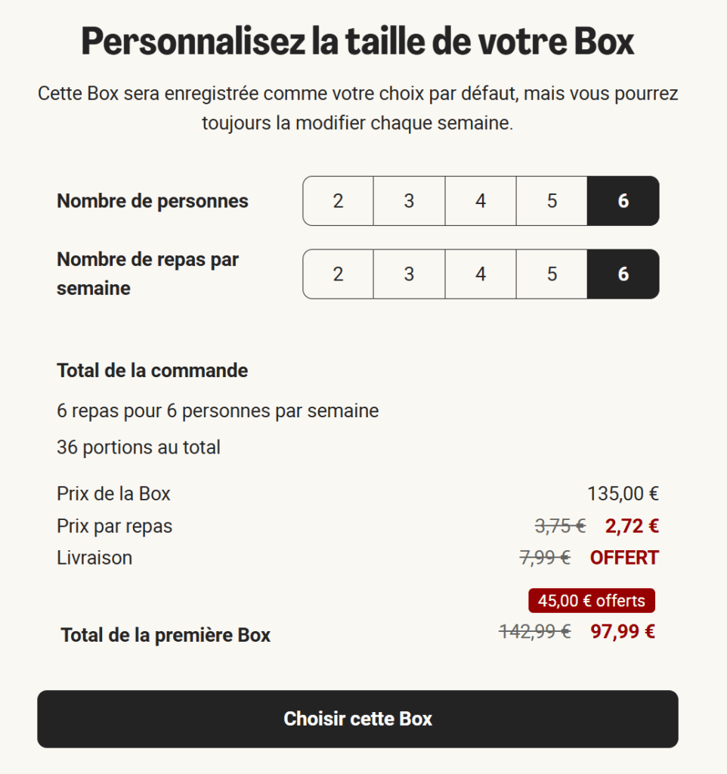Click the selected 6 repas par semaine option
This screenshot has width=727, height=774.
tap(623, 274)
